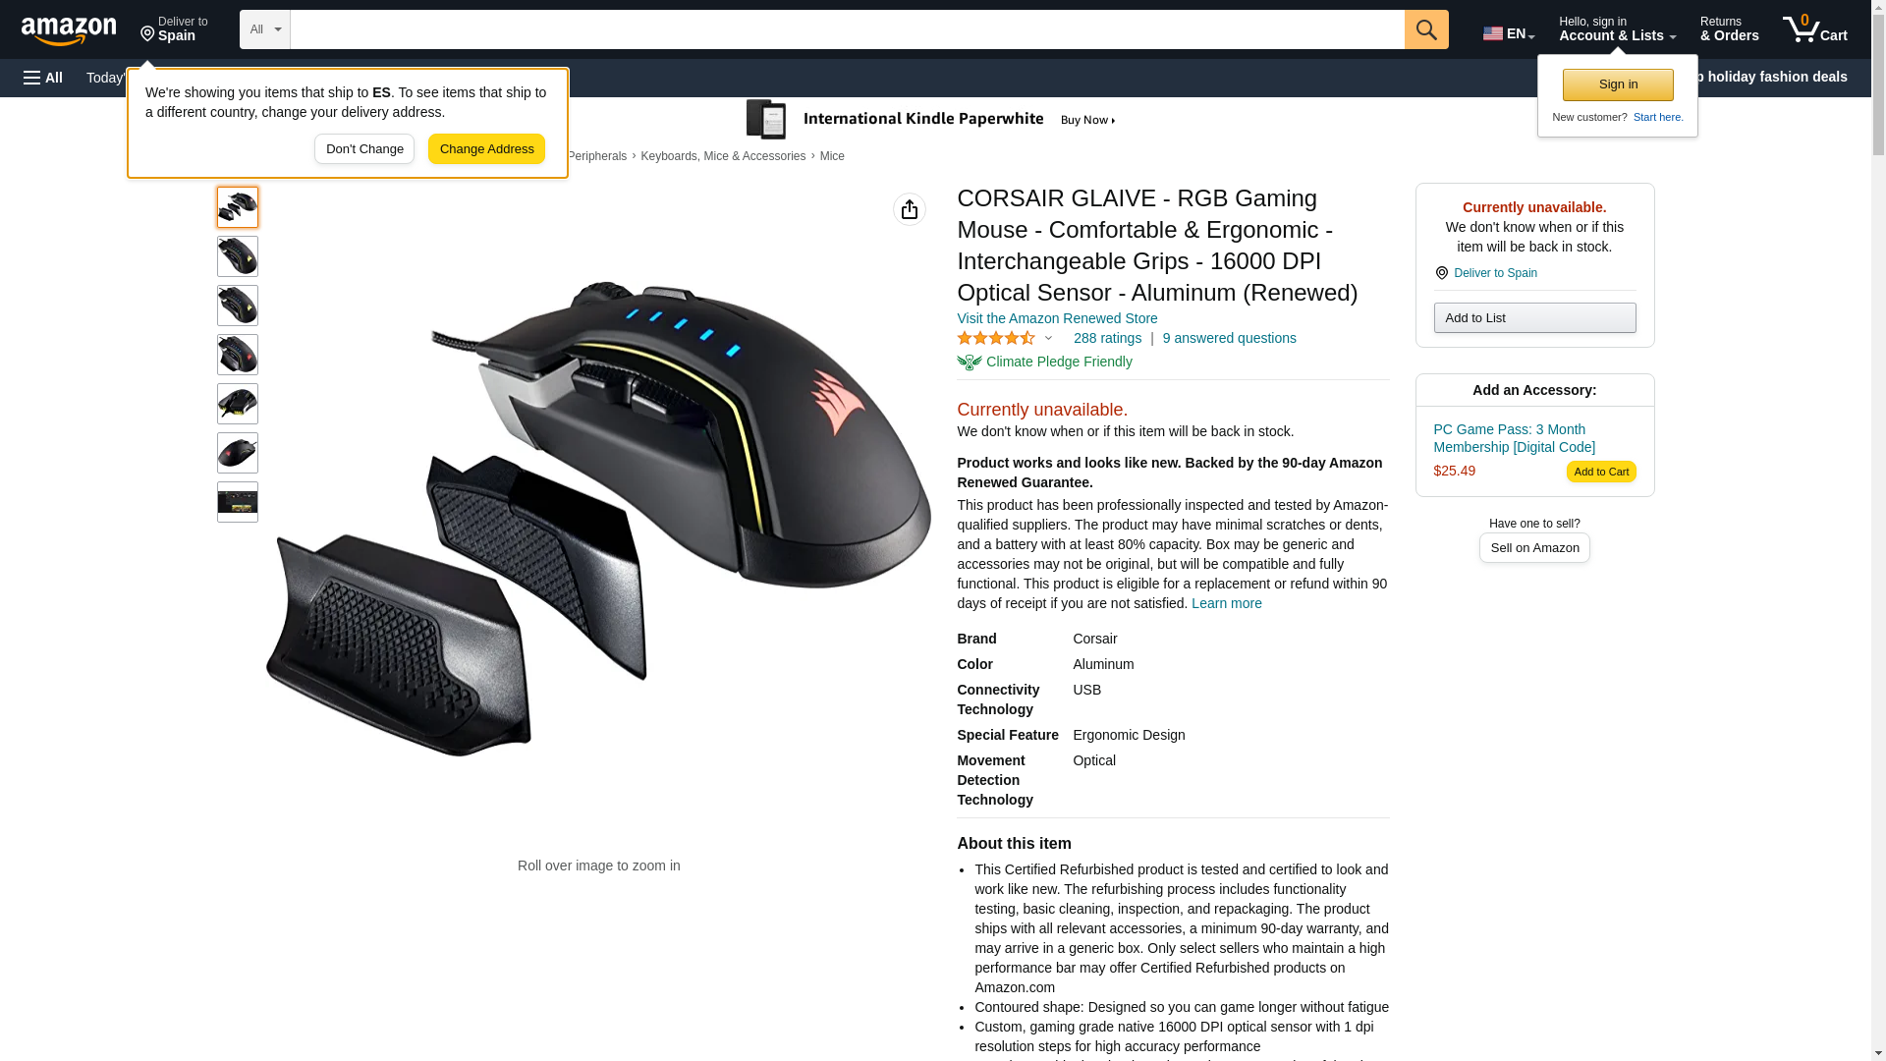Open the EN language selector

[x=1509, y=33]
